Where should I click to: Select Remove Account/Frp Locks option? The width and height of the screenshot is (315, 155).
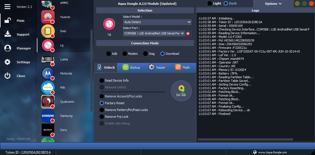tap(121, 96)
